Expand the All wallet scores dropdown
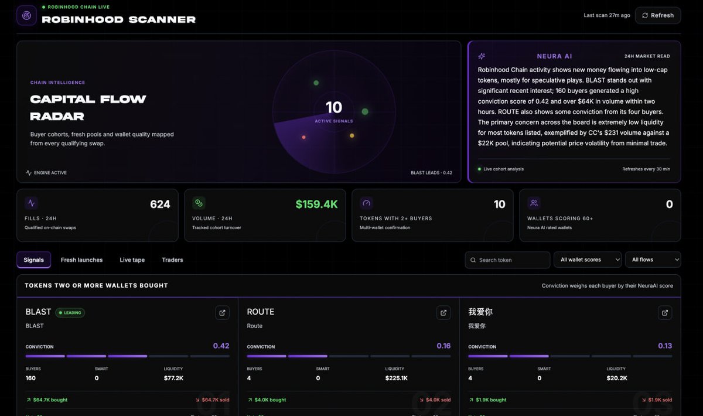703x416 pixels. pos(588,260)
